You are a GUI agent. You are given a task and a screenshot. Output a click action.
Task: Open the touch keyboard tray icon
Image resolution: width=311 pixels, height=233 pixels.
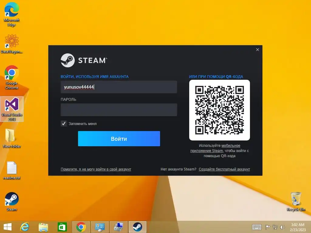click(x=257, y=227)
